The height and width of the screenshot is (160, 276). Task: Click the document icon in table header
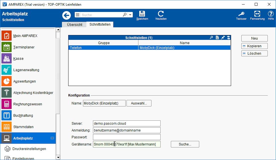click(217, 38)
